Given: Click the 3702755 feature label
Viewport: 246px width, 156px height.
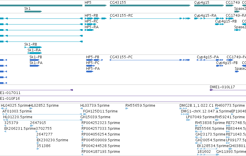Looking at the screenshot, I should [x=44, y=129].
